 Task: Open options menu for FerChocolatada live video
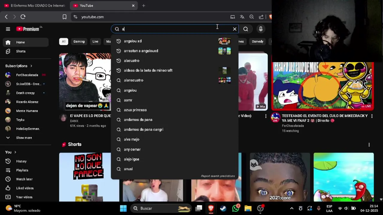click(372, 116)
